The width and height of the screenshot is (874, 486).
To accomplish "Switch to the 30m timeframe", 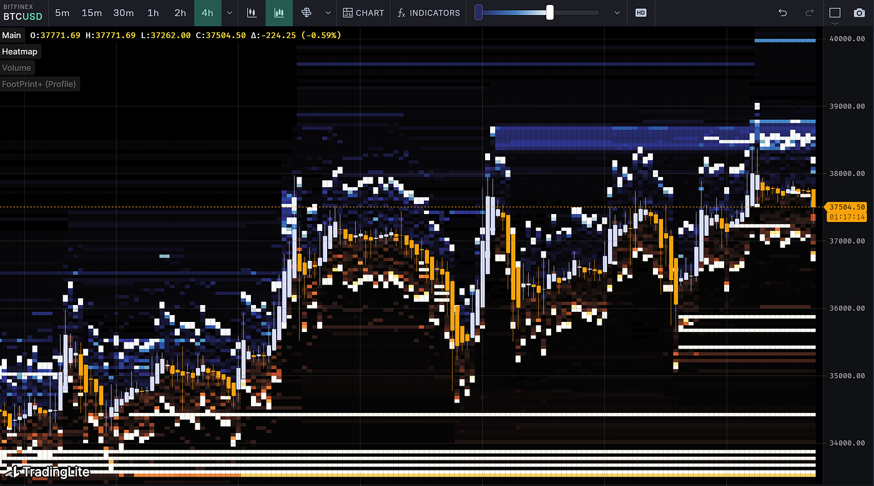I will 124,12.
